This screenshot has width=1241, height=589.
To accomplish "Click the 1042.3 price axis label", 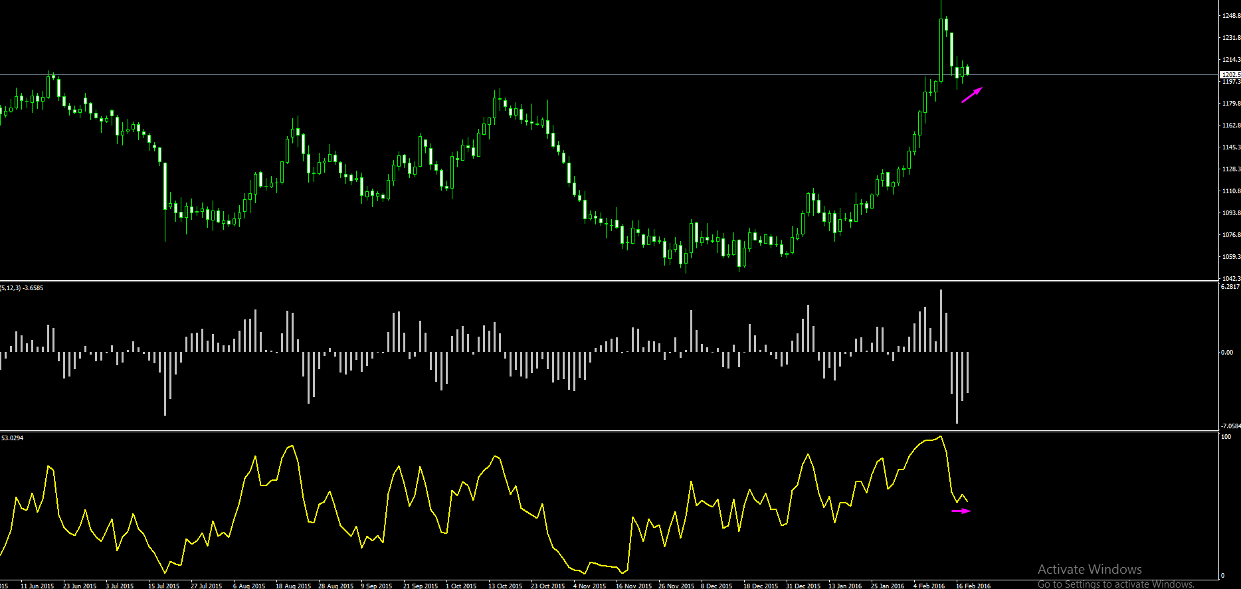I will (x=1232, y=279).
